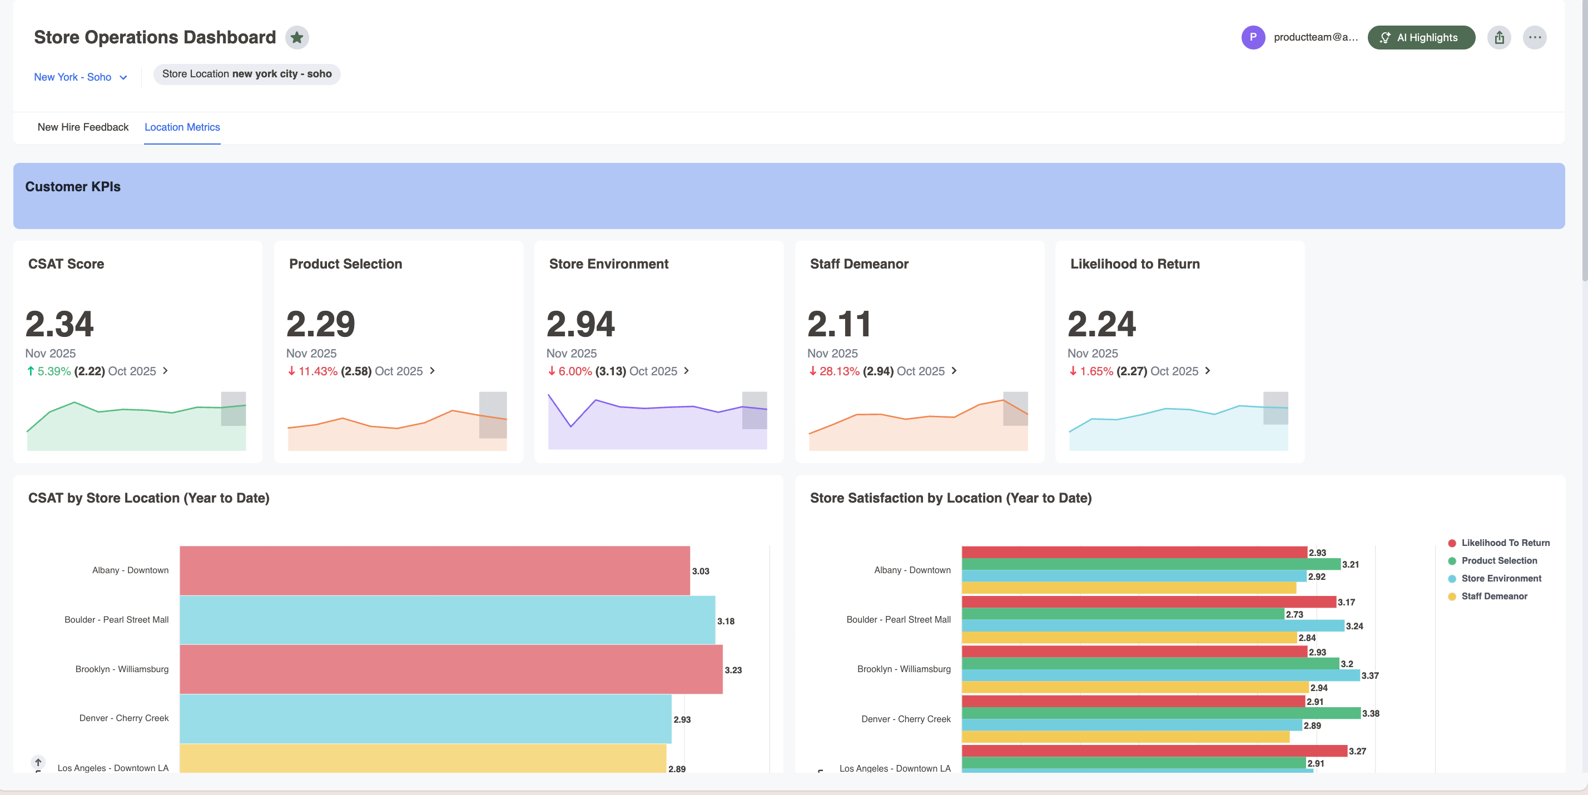1588x795 pixels.
Task: Open the three-dot more options menu
Action: click(x=1535, y=38)
